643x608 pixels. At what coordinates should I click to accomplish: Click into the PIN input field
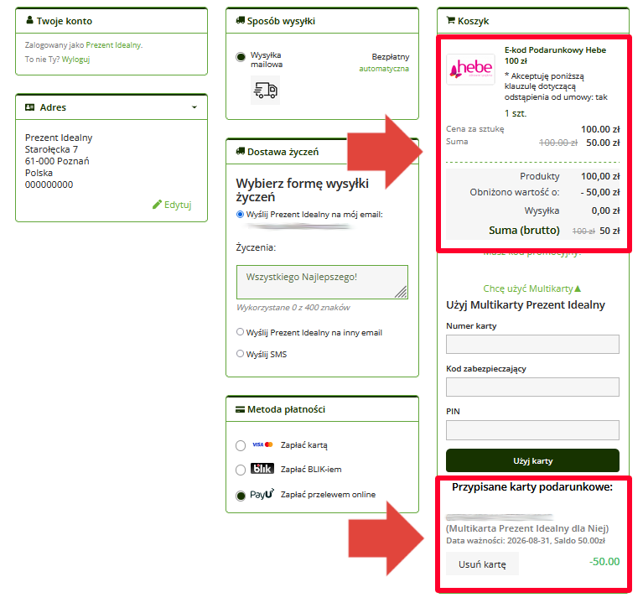pos(532,430)
